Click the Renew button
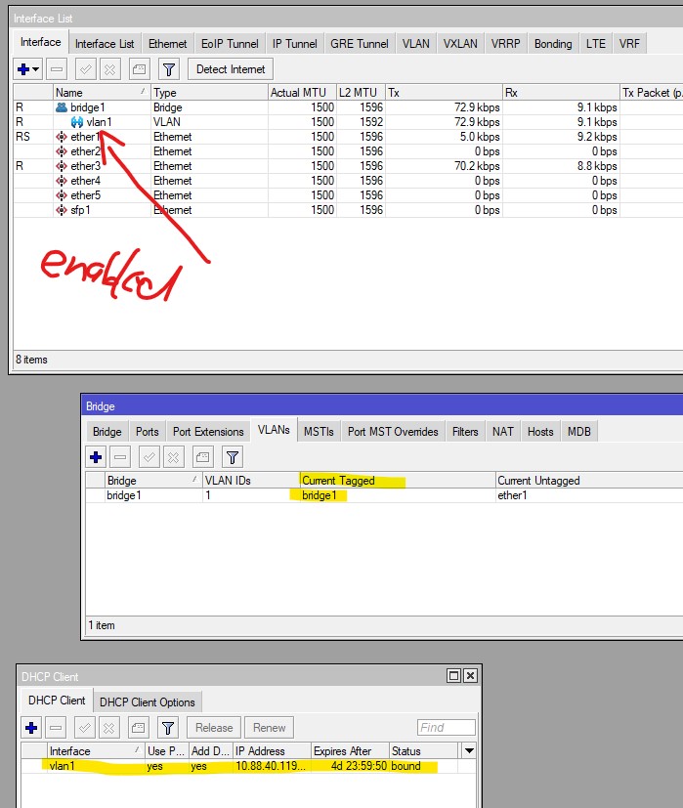This screenshot has height=808, width=683. pyautogui.click(x=269, y=728)
